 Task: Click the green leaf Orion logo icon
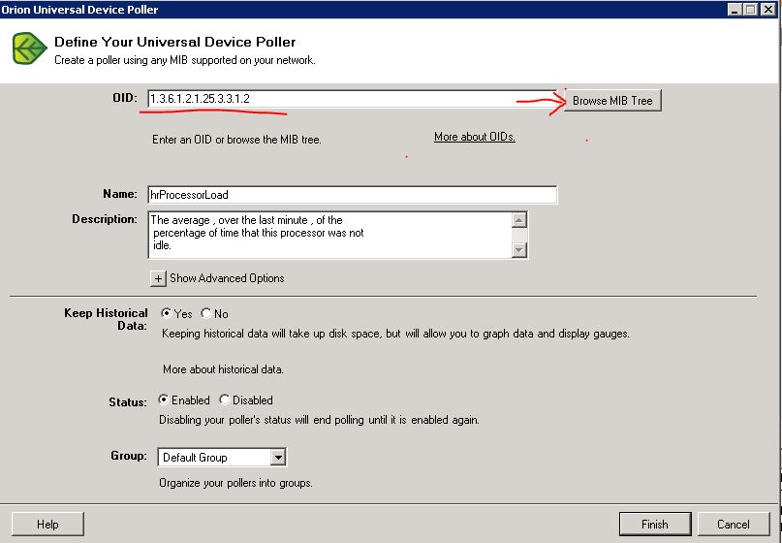coord(30,48)
